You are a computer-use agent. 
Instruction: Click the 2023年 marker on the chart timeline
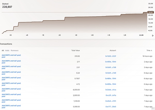tap(141, 35)
